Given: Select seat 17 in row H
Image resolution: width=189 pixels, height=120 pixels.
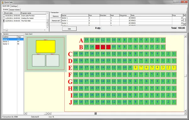Looking at the screenshot, I should (x=86, y=88).
